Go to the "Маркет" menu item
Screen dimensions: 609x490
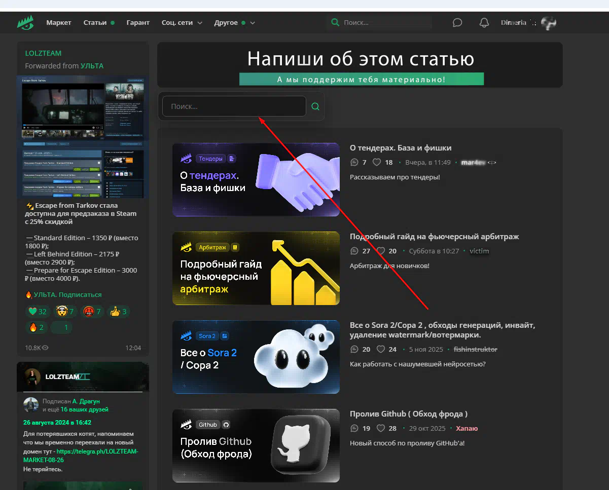[59, 23]
